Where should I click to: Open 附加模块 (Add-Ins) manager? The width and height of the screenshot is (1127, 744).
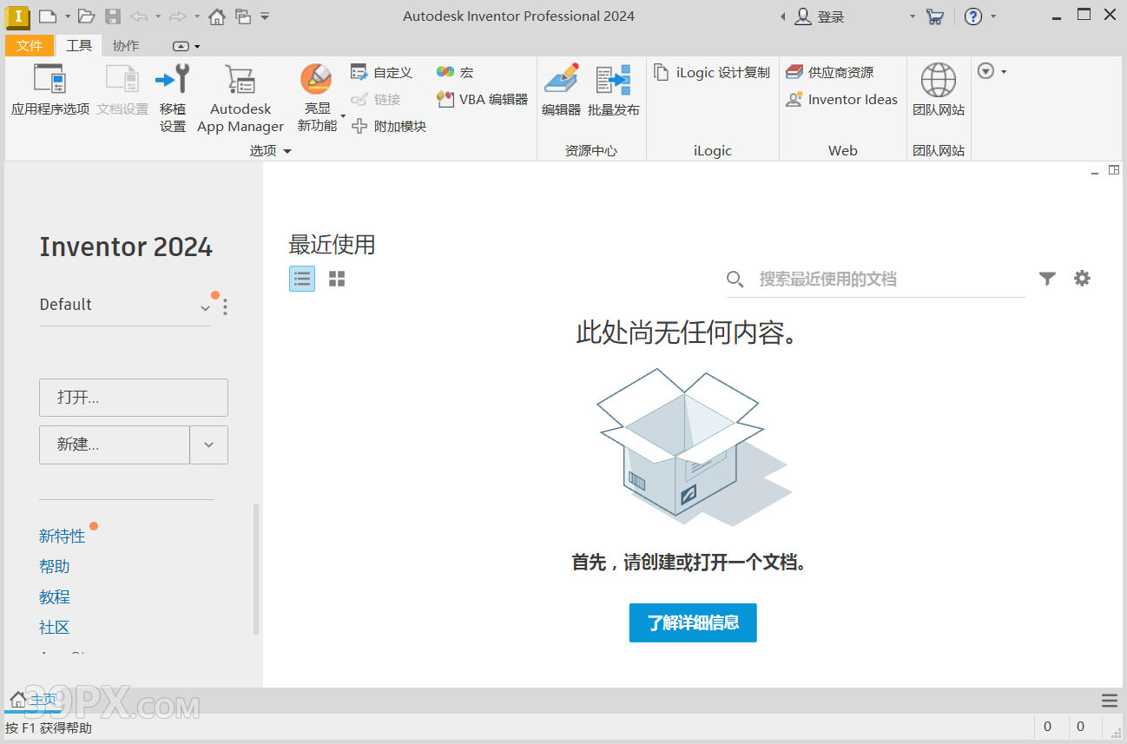click(389, 126)
